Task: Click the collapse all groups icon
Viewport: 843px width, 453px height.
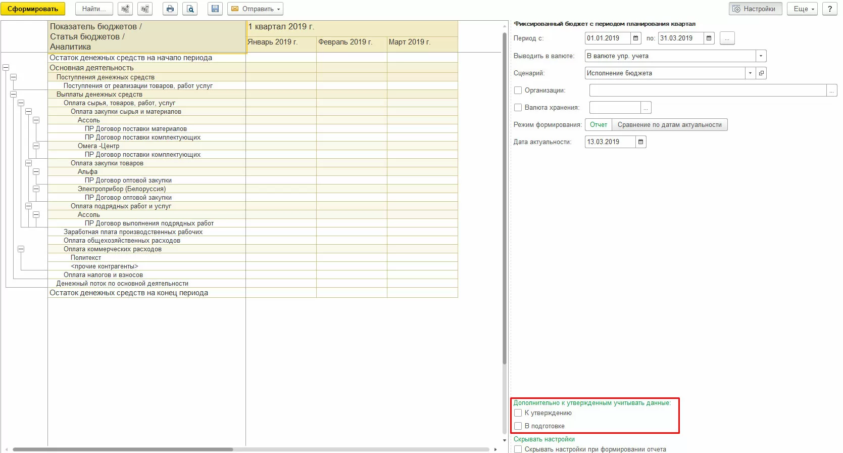Action: coord(145,9)
